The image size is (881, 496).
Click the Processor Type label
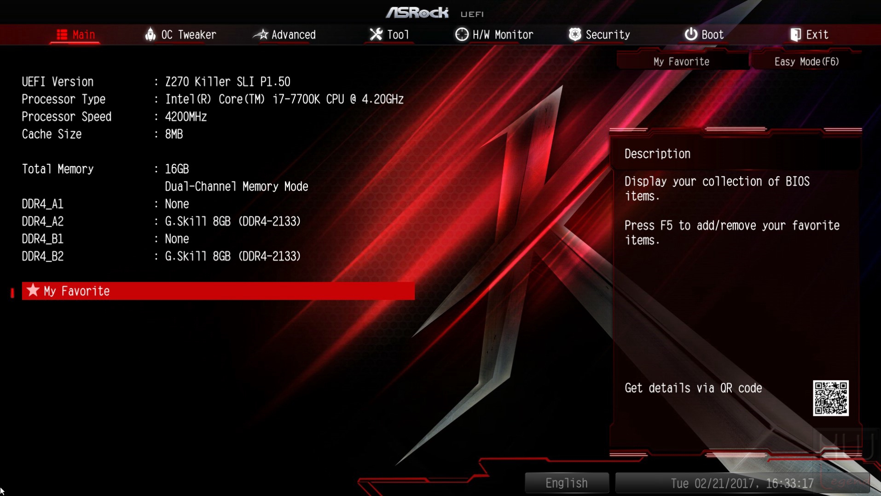click(x=64, y=99)
